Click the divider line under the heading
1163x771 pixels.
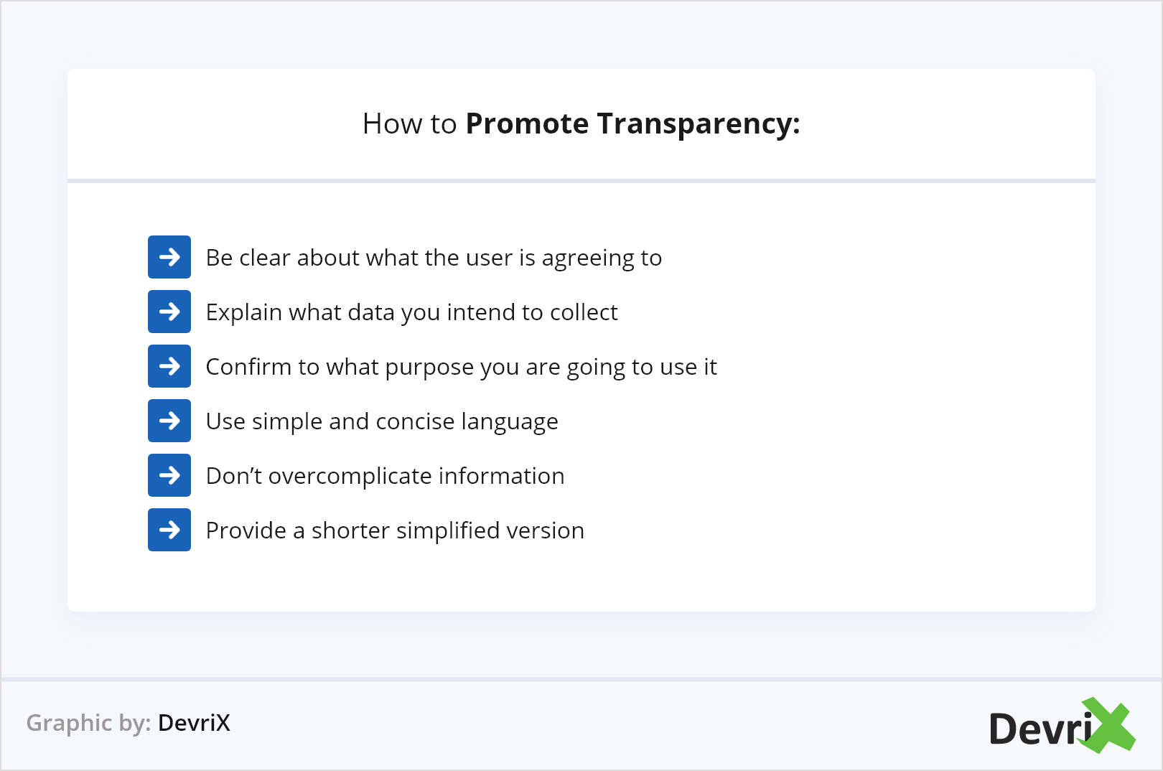point(581,181)
